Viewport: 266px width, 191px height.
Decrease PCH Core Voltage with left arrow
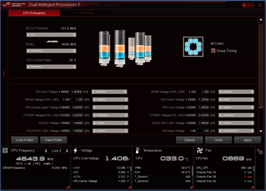220,107
